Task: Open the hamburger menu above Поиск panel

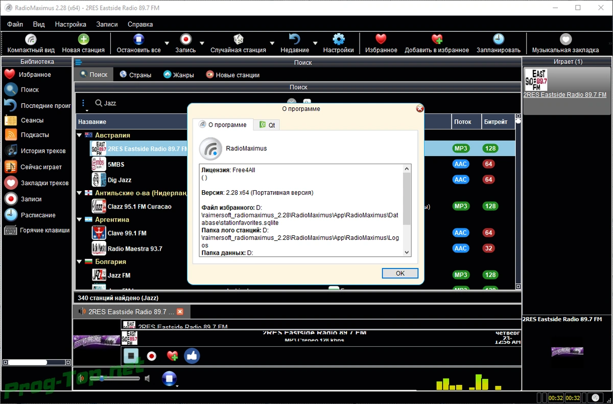Action: (79, 62)
